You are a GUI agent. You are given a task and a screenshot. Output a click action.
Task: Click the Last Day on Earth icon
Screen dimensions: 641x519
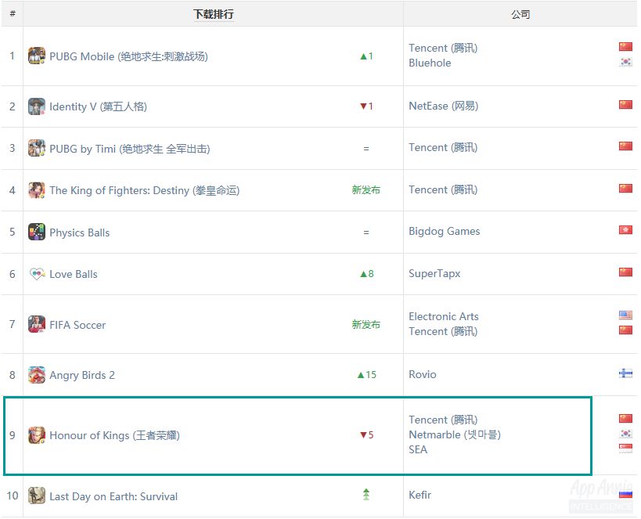pyautogui.click(x=36, y=496)
